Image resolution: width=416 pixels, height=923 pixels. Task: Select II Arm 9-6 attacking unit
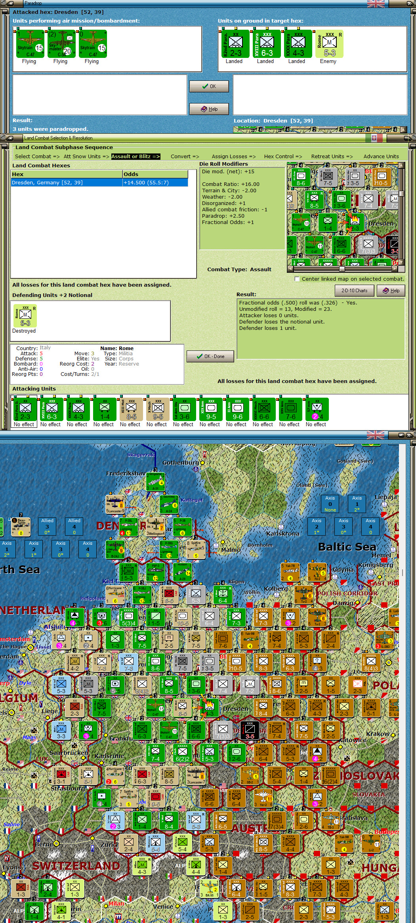click(x=237, y=410)
